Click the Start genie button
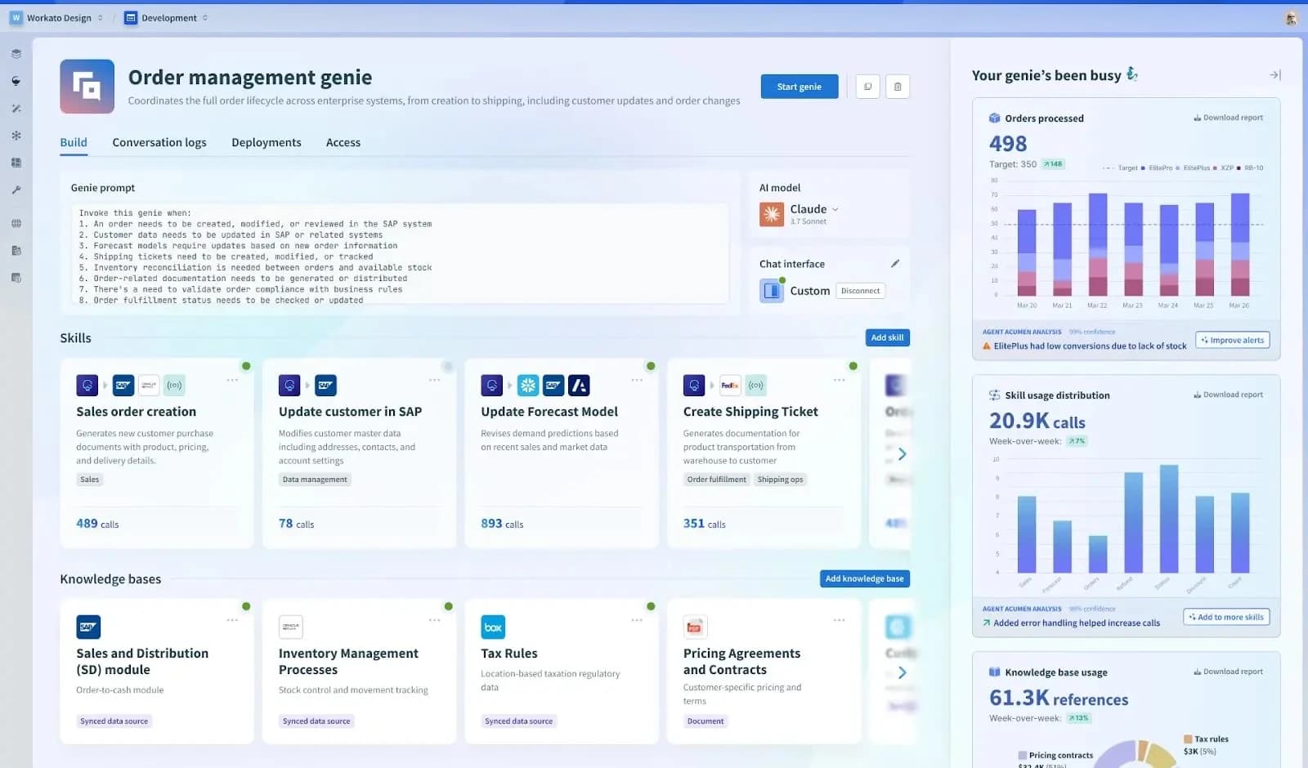This screenshot has width=1308, height=768. [800, 87]
